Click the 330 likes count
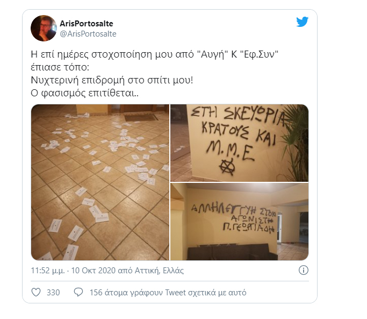Viewport: 367px width, 319px height. click(x=53, y=293)
